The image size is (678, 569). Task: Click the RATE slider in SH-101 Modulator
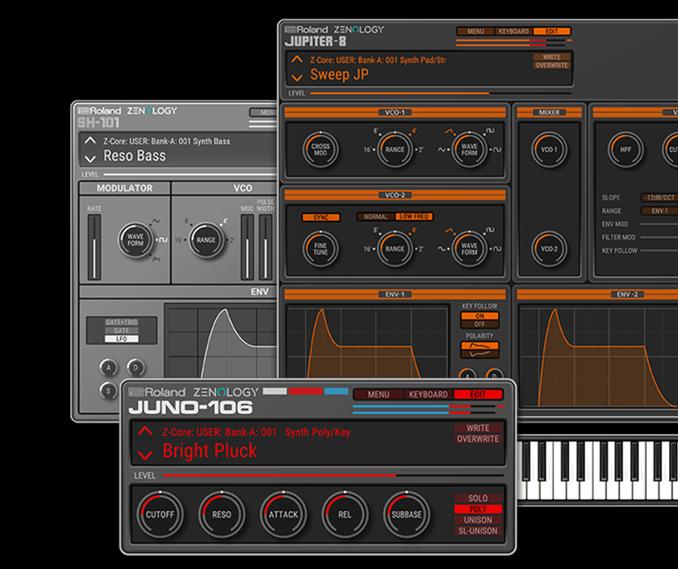click(x=94, y=247)
